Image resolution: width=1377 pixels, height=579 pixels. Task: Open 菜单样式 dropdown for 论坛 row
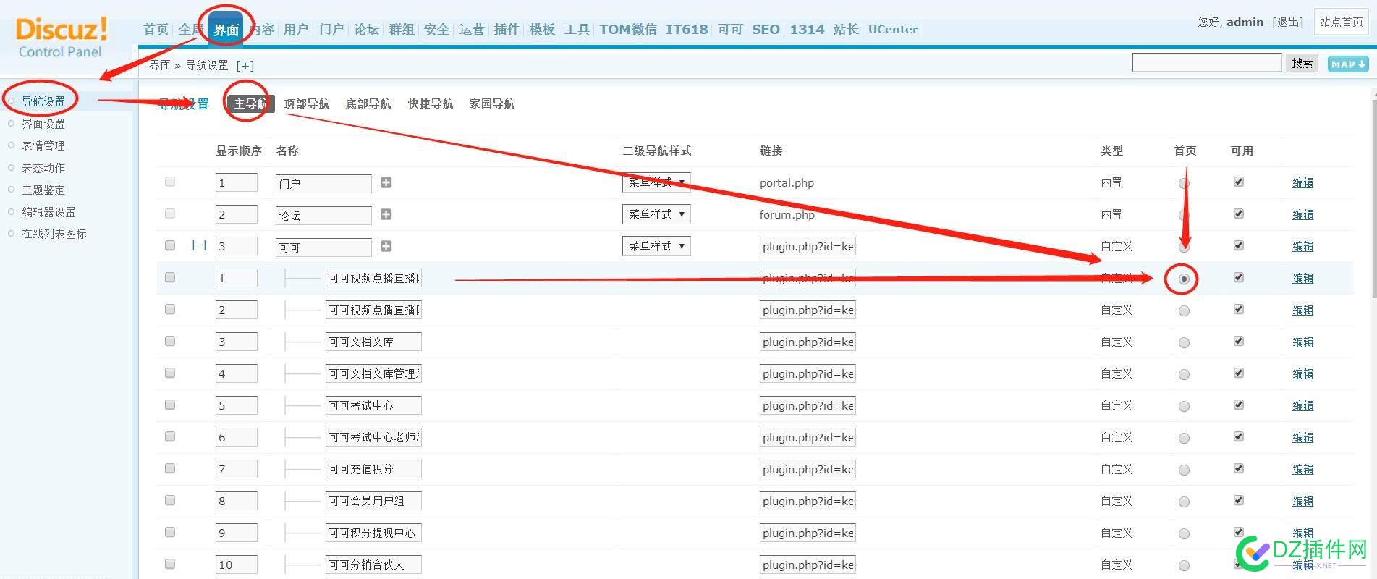click(656, 214)
